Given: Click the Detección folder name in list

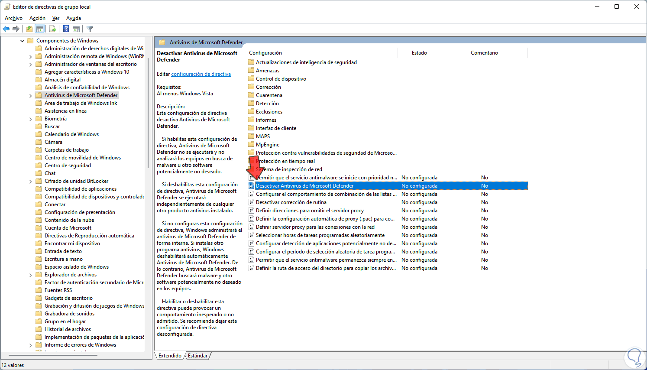Looking at the screenshot, I should click(267, 104).
